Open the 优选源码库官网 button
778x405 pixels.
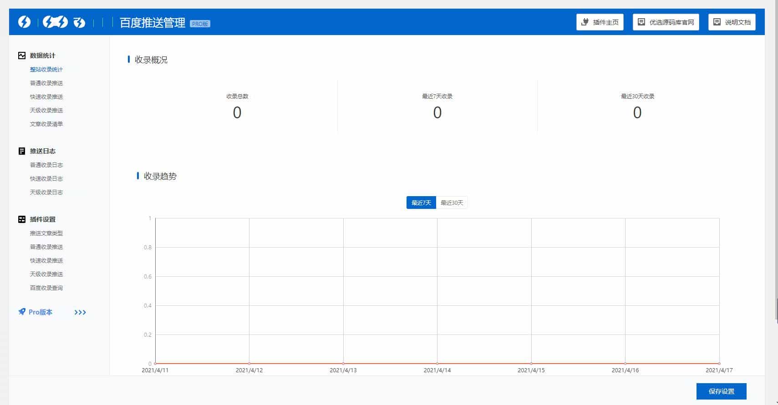(666, 22)
